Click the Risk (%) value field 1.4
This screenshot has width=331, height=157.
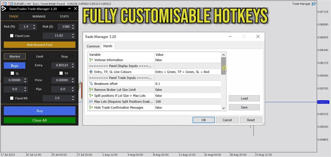[26, 27]
